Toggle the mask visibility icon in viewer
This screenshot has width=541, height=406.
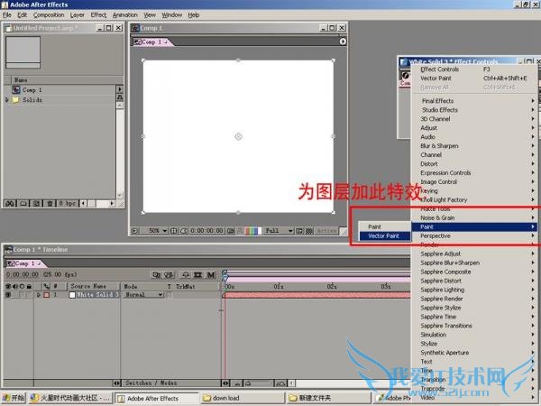coord(184,231)
